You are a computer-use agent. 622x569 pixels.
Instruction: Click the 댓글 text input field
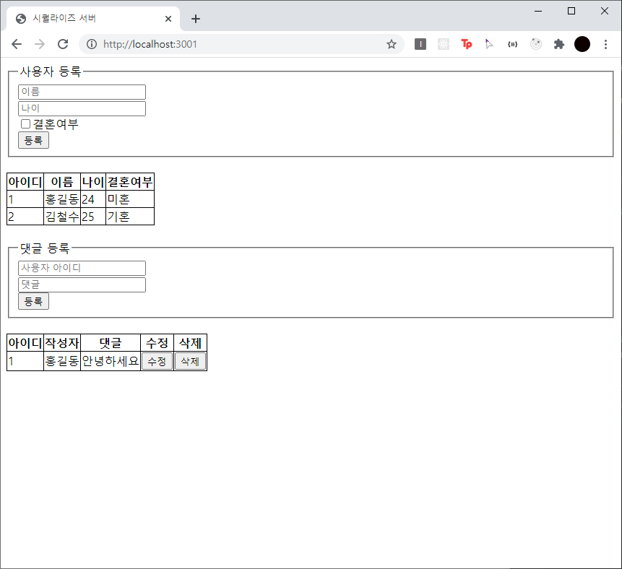point(82,284)
